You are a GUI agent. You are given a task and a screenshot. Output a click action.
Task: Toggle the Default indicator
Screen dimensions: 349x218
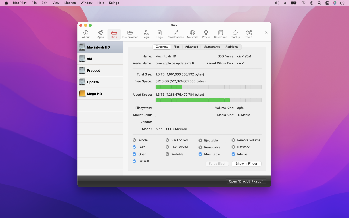click(x=135, y=161)
